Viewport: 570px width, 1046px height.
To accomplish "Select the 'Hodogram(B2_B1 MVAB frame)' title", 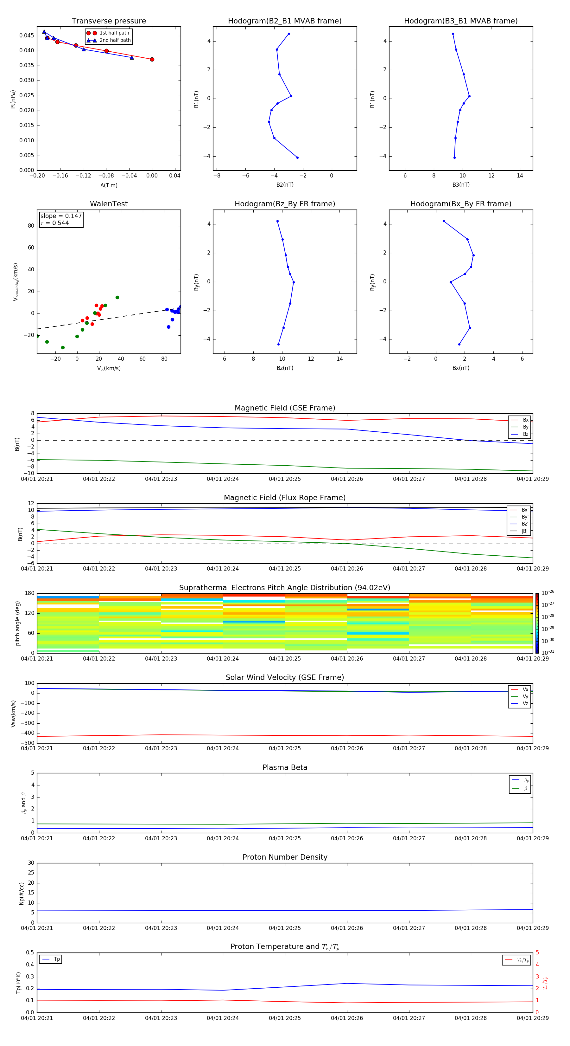I will [x=285, y=21].
